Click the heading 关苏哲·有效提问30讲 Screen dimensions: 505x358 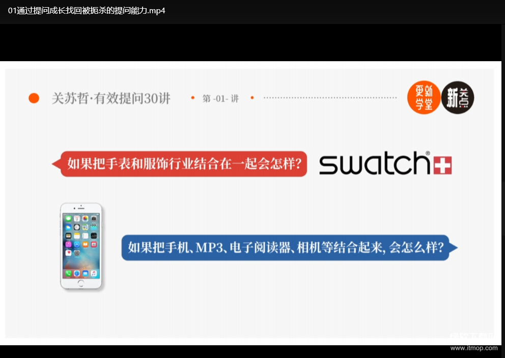tap(111, 98)
